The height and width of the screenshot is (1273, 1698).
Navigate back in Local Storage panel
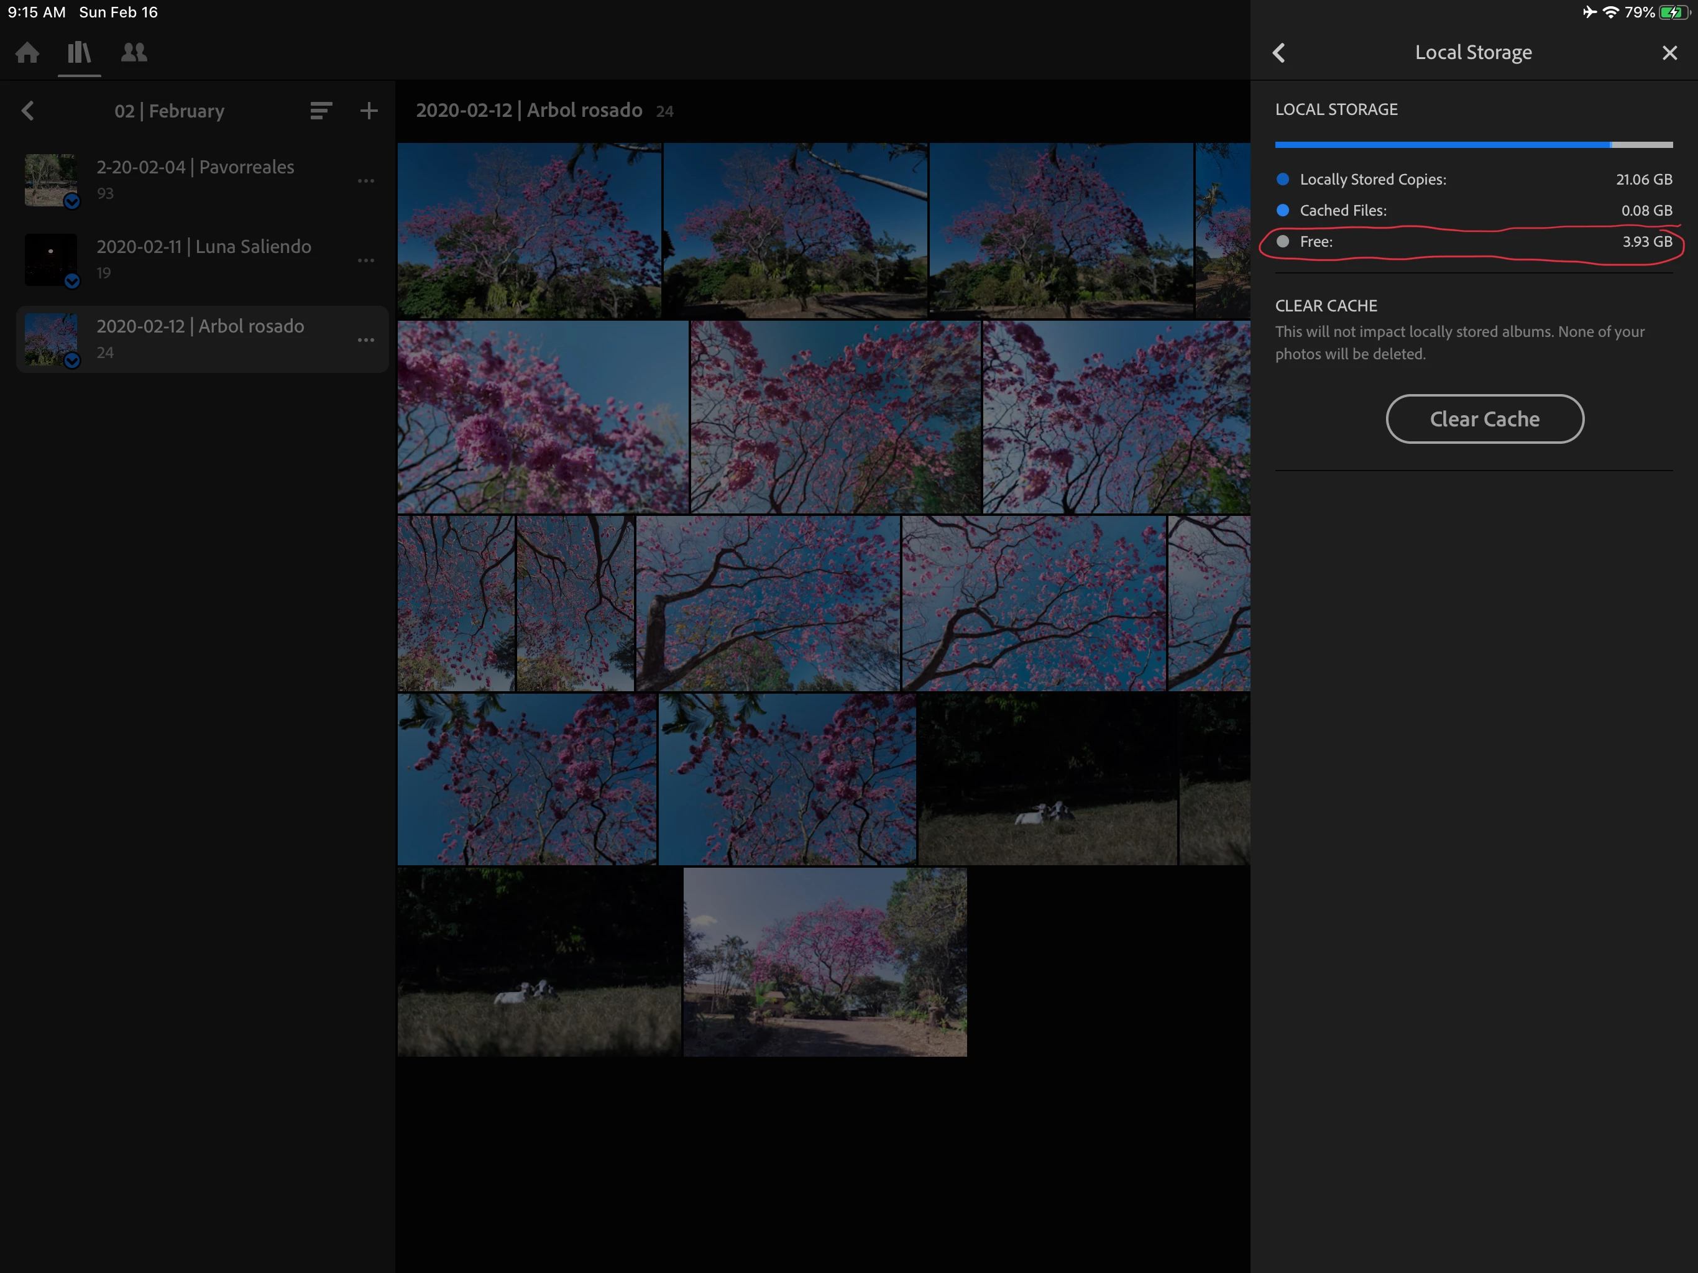[1279, 53]
